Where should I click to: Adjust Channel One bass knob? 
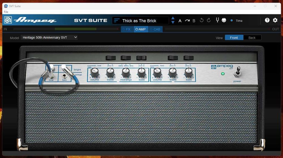[141, 73]
